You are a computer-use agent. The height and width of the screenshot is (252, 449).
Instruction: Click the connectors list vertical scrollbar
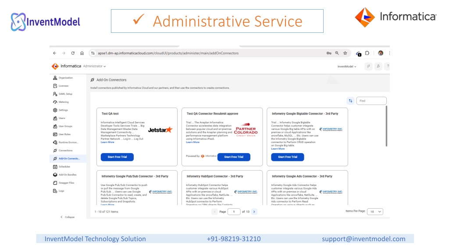coord(386,126)
